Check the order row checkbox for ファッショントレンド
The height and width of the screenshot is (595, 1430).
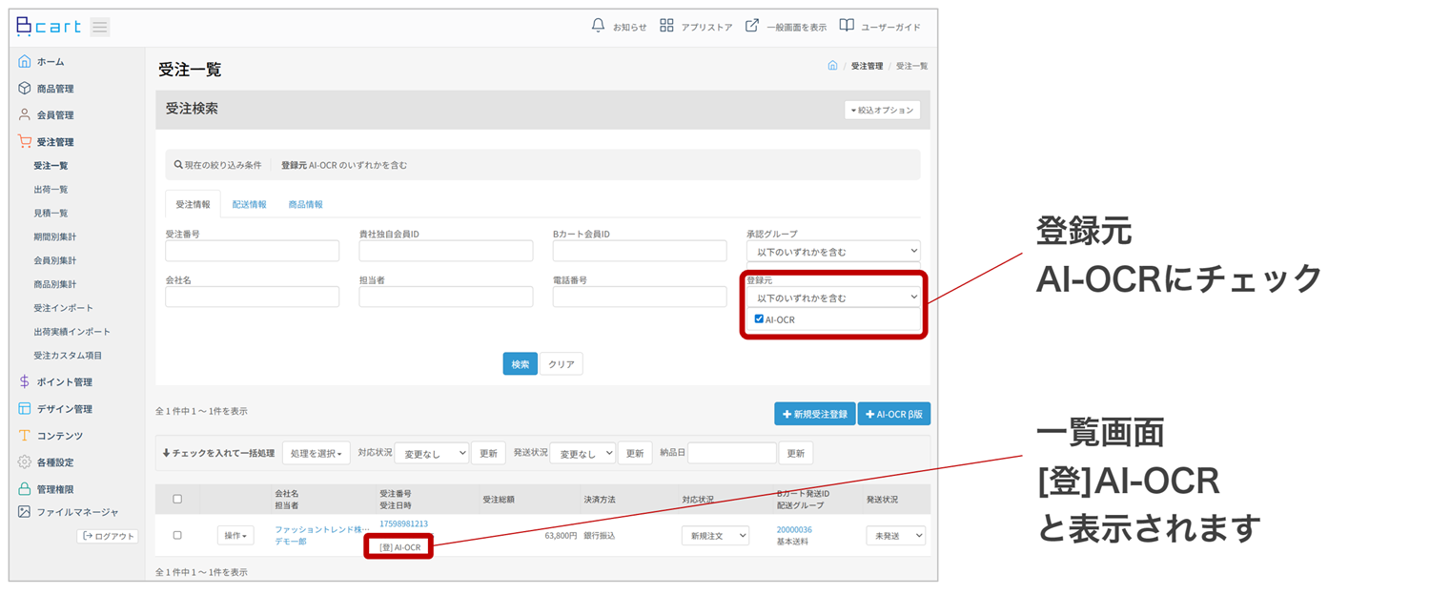[177, 535]
